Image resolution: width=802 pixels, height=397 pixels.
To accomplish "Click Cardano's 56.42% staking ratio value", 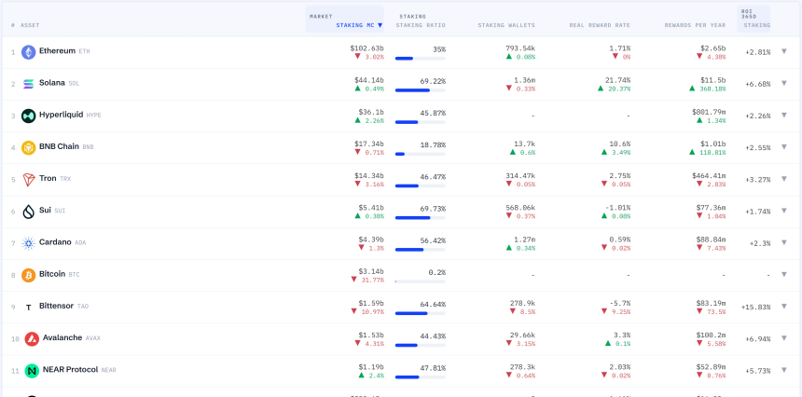I will [x=433, y=240].
